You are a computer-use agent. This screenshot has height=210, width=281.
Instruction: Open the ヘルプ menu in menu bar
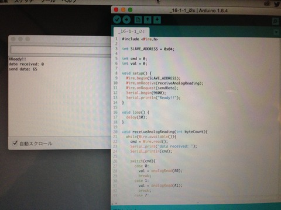pos(68,1)
